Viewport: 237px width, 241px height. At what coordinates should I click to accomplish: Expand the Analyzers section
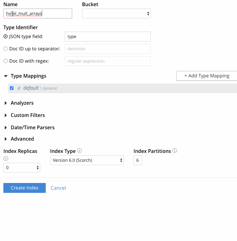tap(6, 103)
